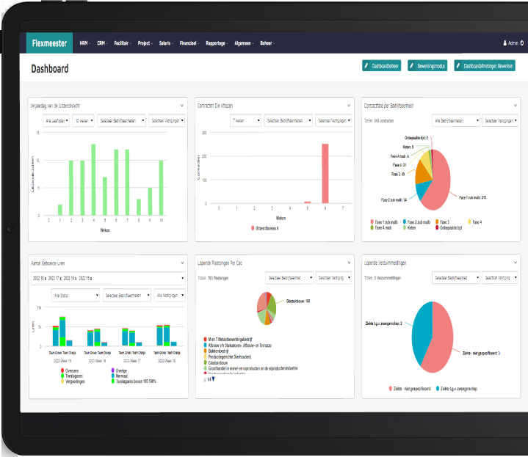Collapse the Lopende Plaatsingen Per Cao widget

349,263
